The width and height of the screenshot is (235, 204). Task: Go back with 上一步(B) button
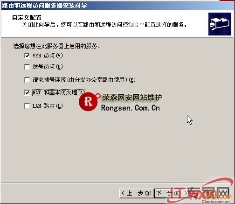pyautogui.click(x=137, y=193)
